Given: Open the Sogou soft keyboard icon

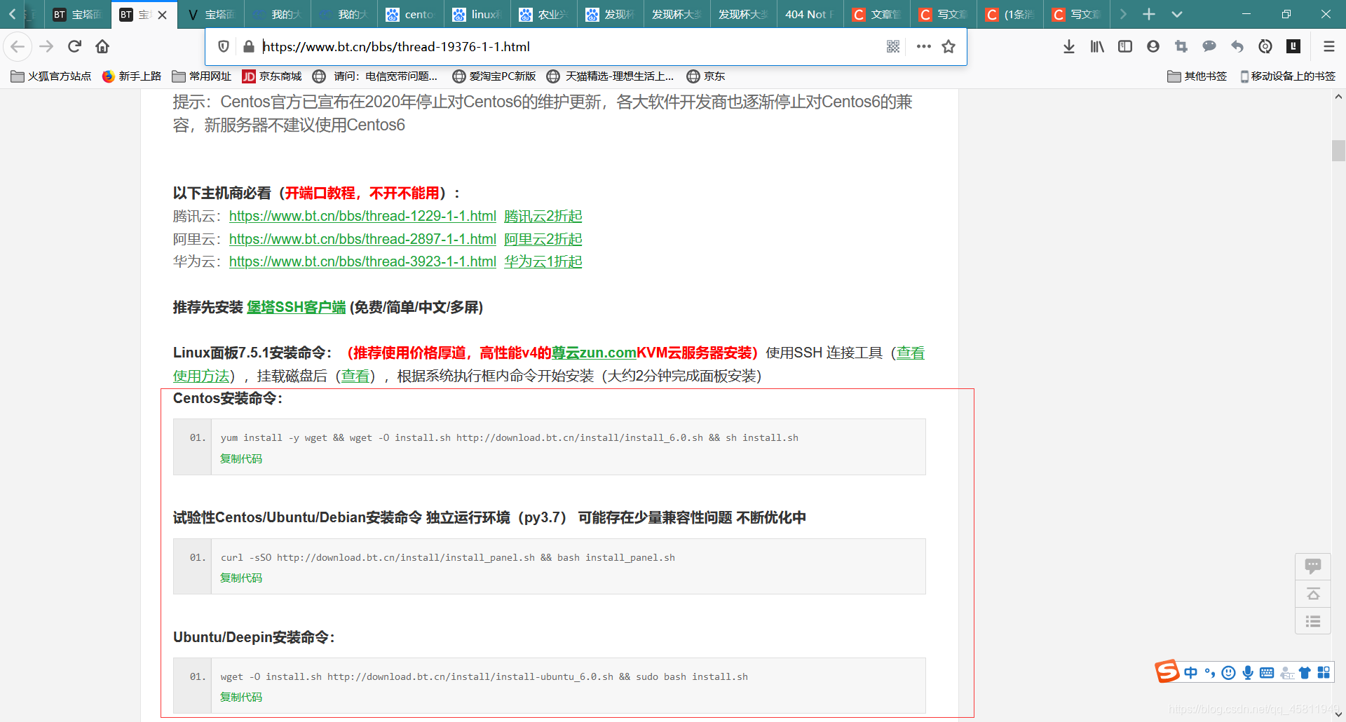Looking at the screenshot, I should point(1267,673).
